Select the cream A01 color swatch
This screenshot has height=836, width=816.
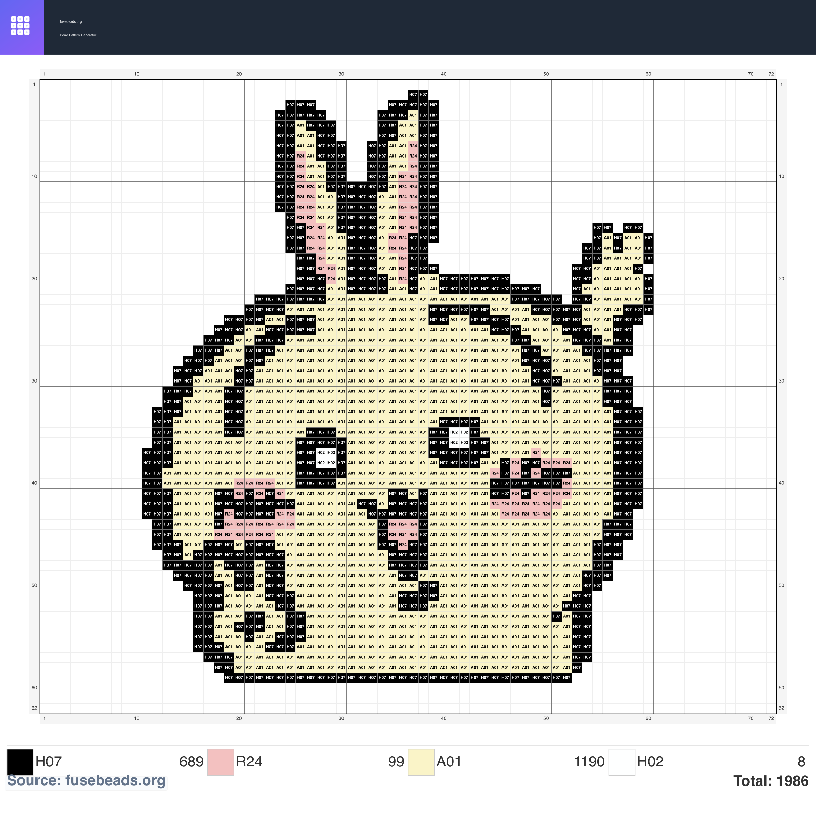coord(421,762)
